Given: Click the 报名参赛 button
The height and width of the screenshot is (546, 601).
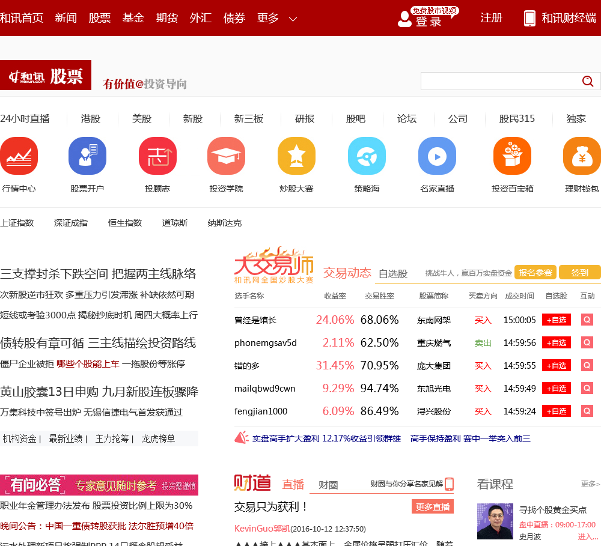Looking at the screenshot, I should click(535, 273).
